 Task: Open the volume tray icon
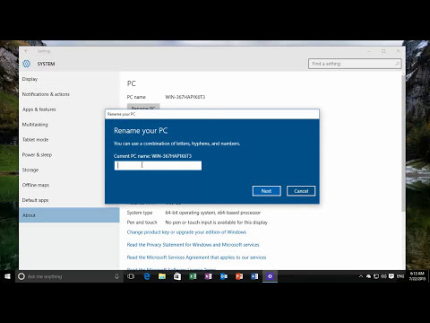[x=383, y=276]
